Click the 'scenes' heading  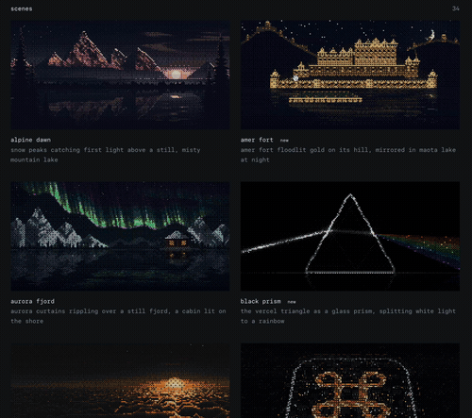22,8
